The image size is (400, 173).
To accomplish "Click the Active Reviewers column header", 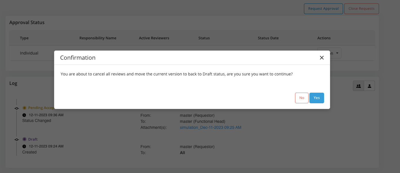I will pos(154,38).
